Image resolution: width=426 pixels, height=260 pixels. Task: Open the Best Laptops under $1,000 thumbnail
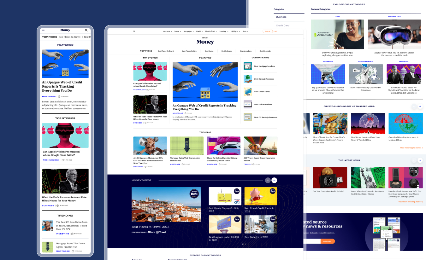coord(225,224)
